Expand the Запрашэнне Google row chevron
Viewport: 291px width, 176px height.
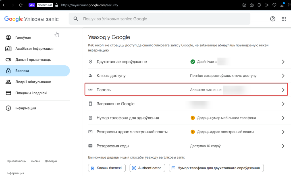283,103
